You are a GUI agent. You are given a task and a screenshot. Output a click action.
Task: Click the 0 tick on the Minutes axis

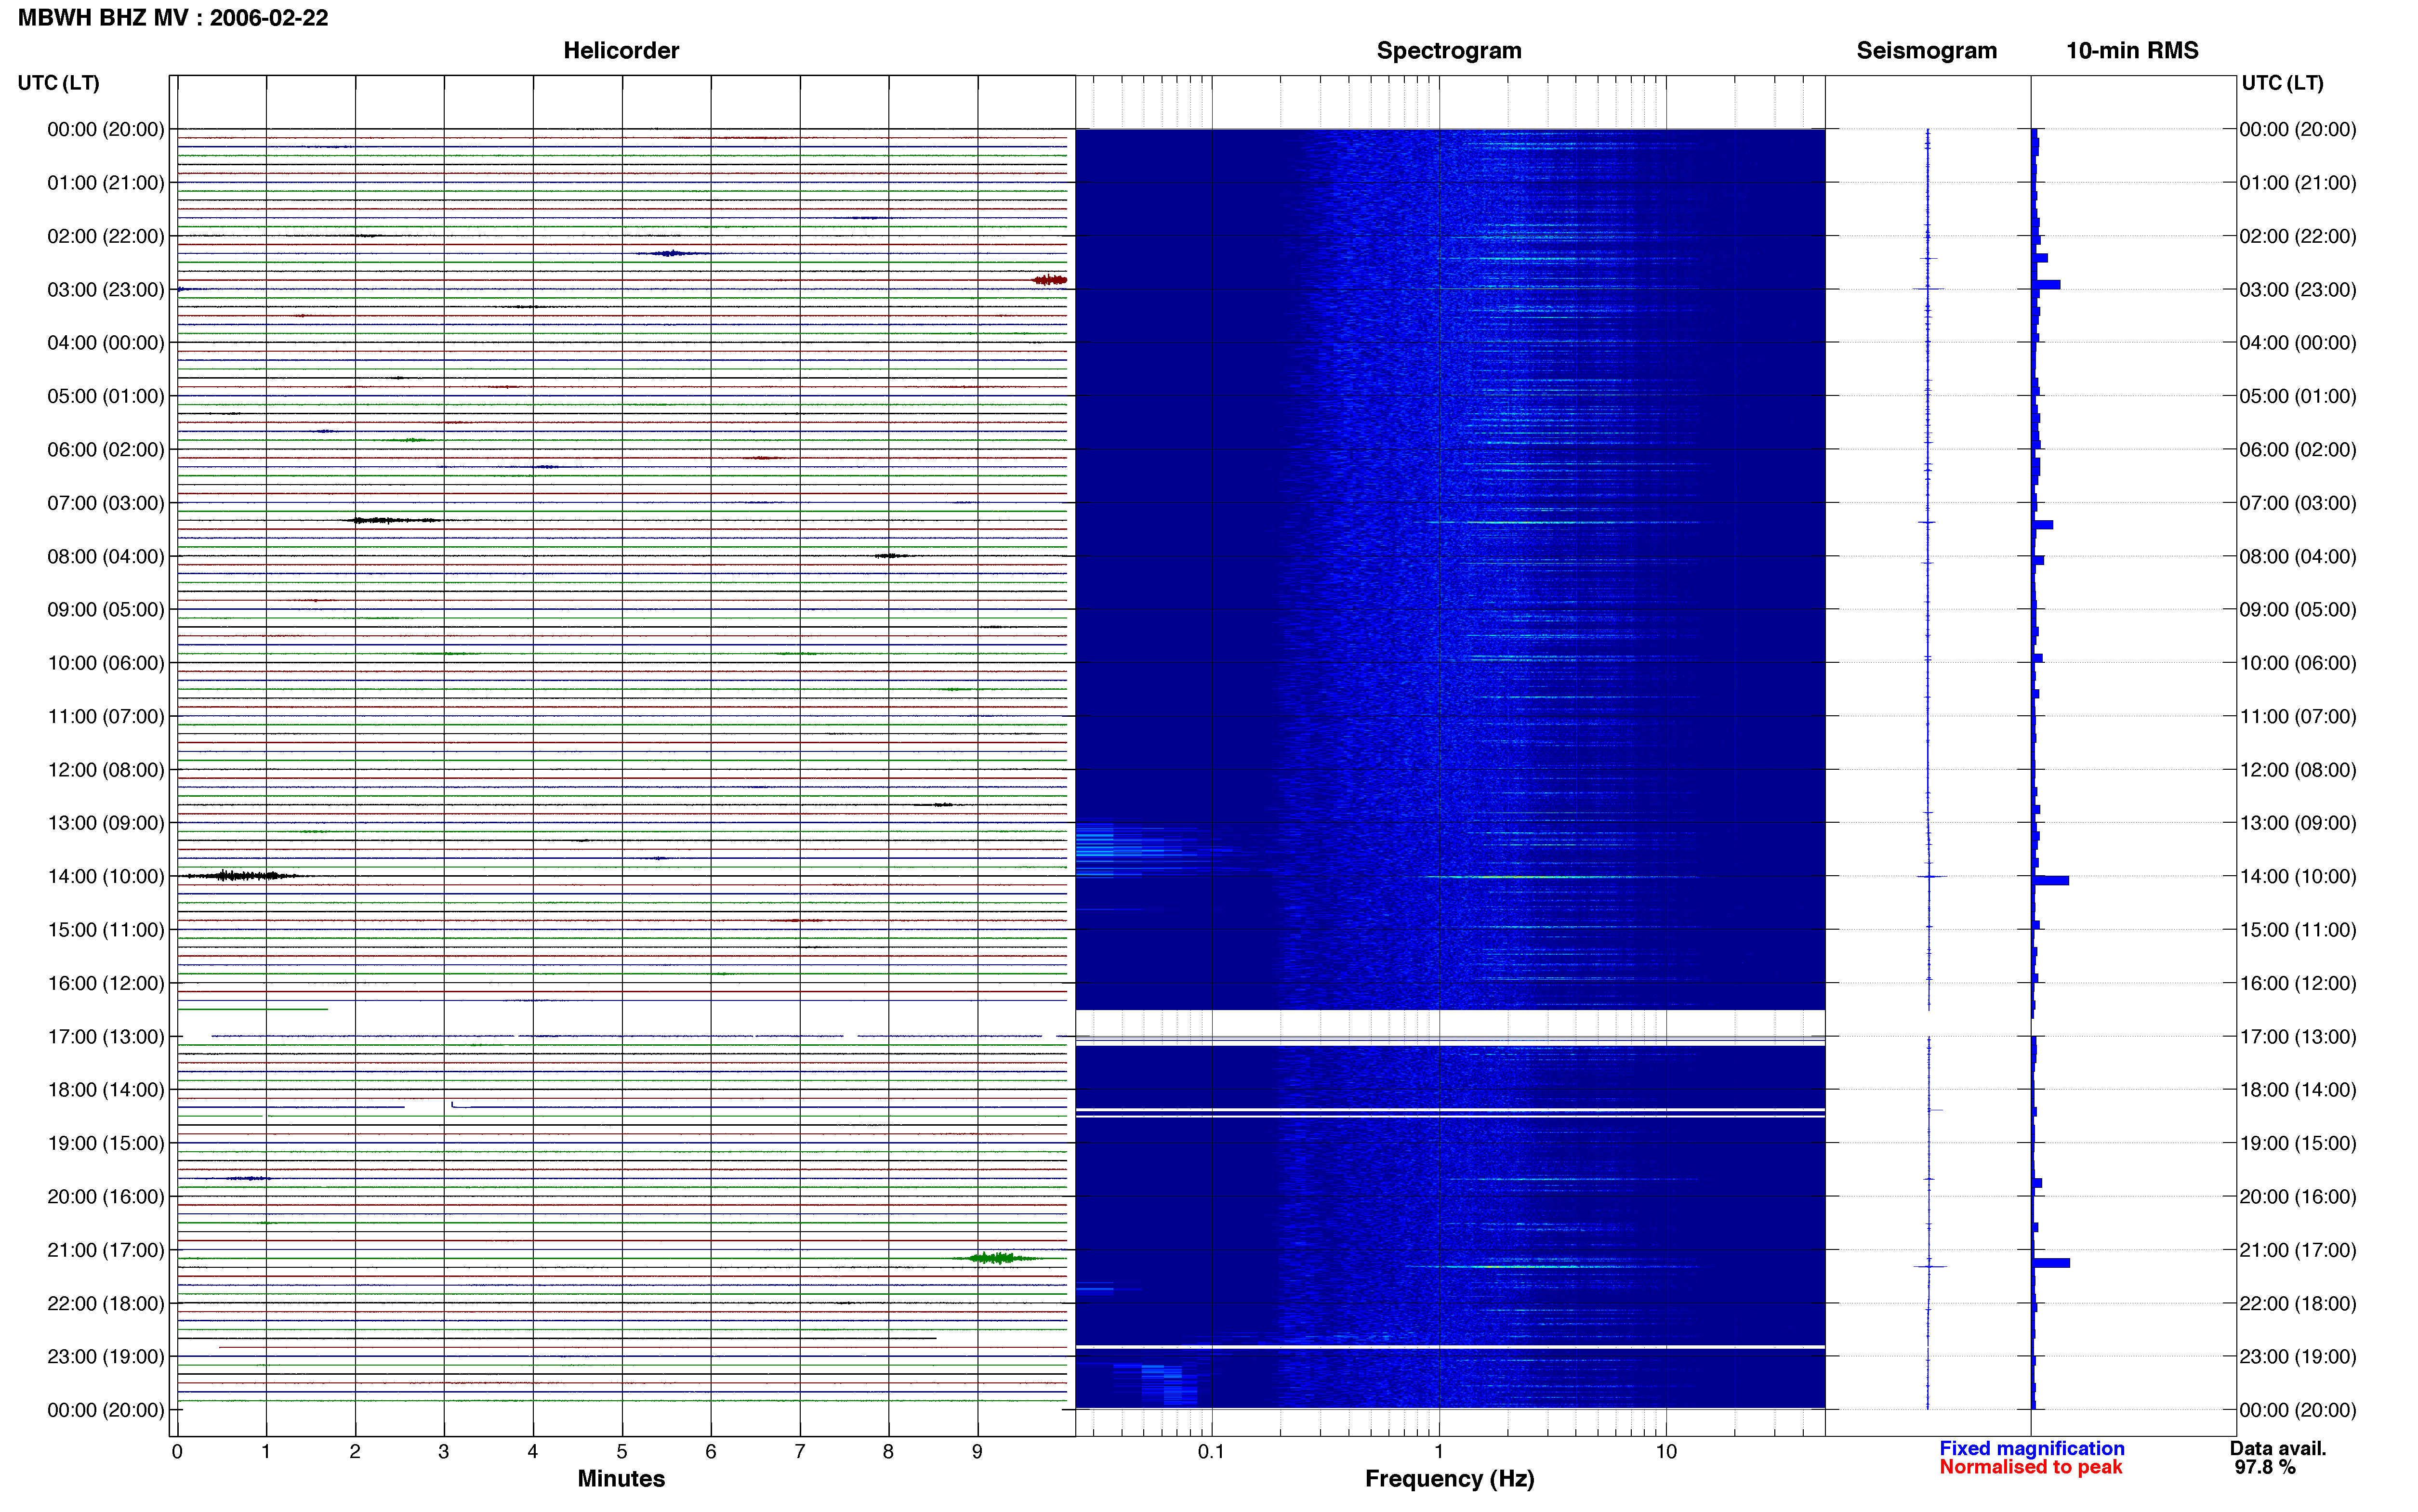[177, 1451]
